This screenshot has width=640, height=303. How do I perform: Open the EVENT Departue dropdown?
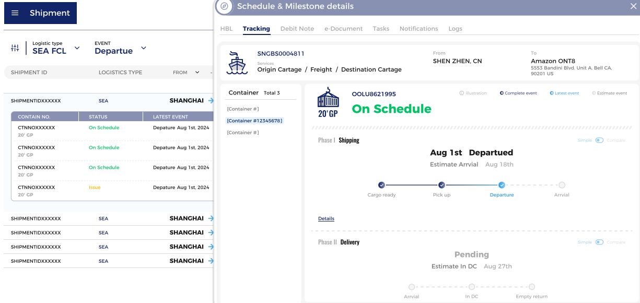click(x=143, y=48)
